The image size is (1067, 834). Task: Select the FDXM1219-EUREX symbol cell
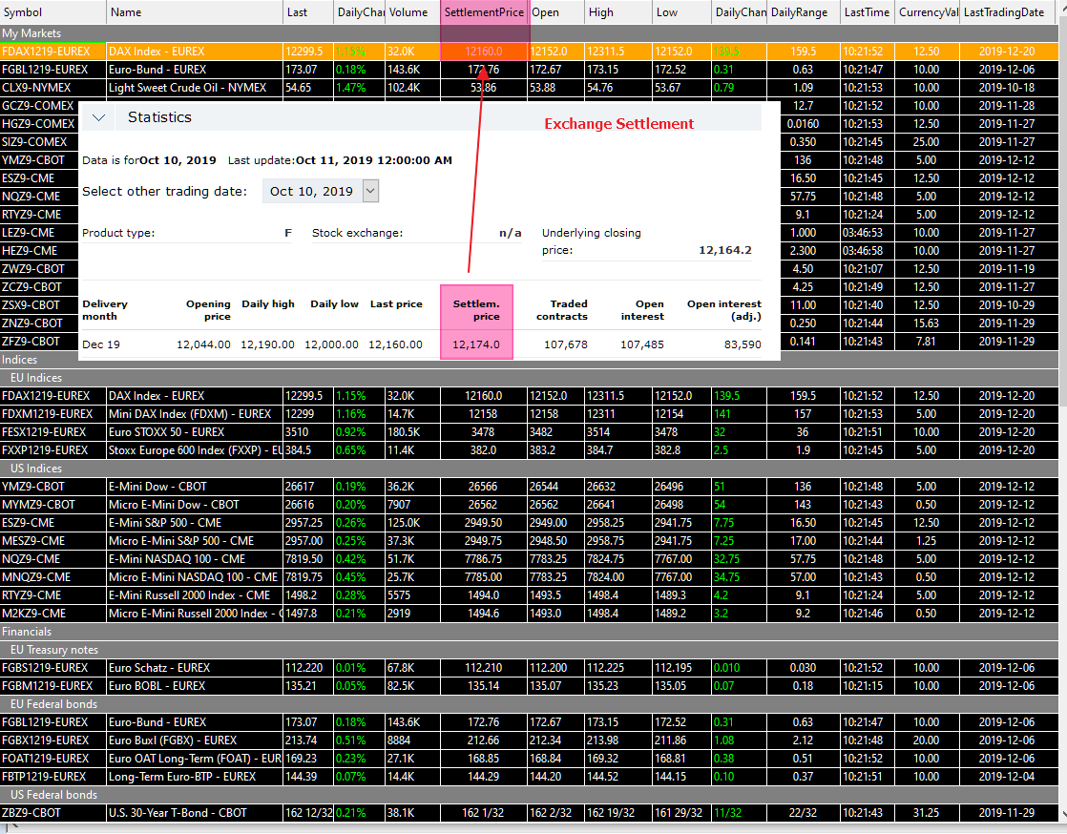[x=52, y=414]
